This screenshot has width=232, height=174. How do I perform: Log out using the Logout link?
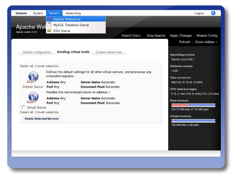coord(199,13)
